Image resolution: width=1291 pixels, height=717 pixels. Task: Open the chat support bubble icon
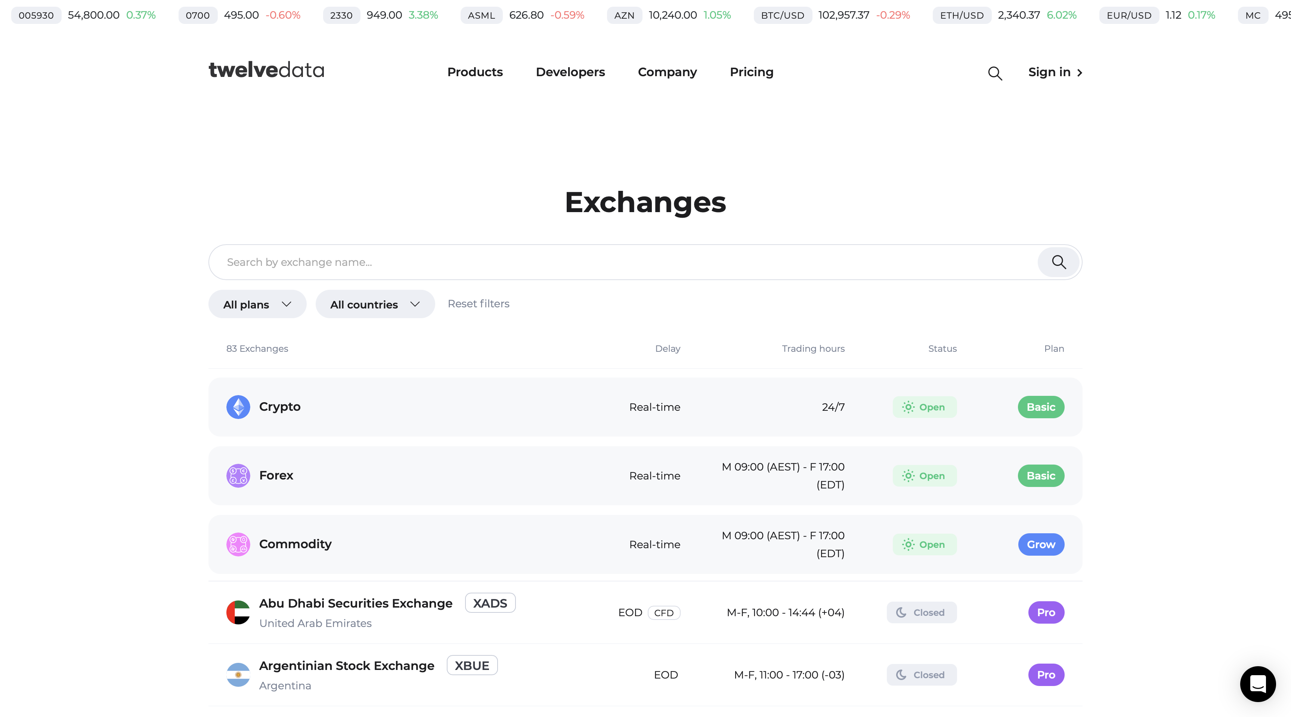point(1257,684)
